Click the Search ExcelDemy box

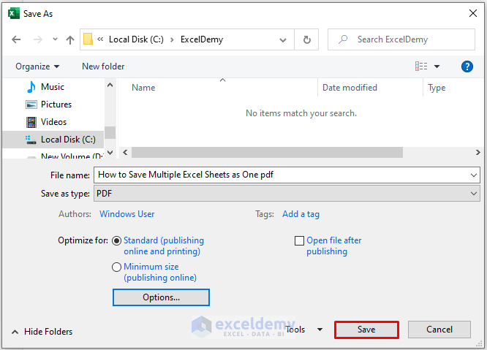(x=401, y=39)
